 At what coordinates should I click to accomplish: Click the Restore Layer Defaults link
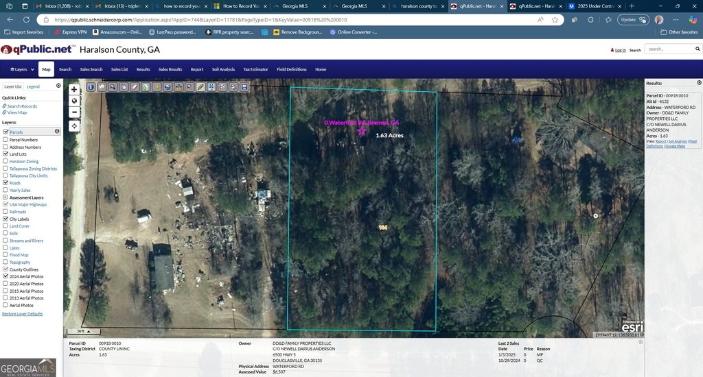22,313
